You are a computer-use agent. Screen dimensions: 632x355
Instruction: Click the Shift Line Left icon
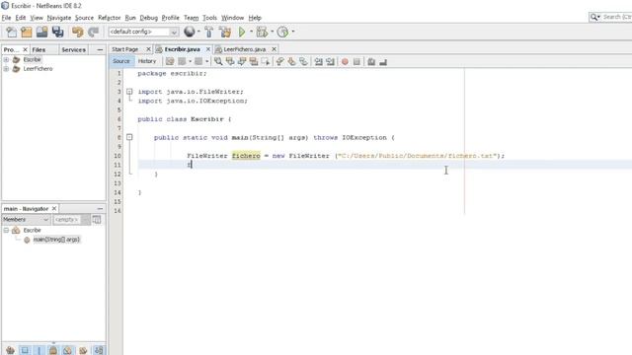click(x=318, y=61)
